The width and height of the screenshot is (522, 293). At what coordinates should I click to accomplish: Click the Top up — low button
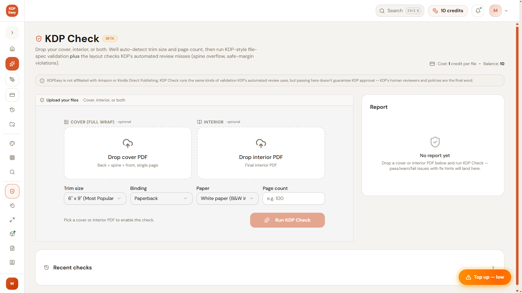click(485, 277)
